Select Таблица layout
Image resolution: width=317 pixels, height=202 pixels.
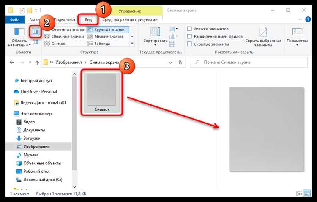[98, 44]
